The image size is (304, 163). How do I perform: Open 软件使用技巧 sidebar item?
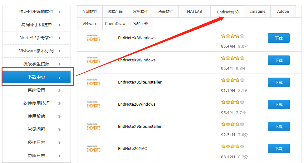pyautogui.click(x=37, y=103)
